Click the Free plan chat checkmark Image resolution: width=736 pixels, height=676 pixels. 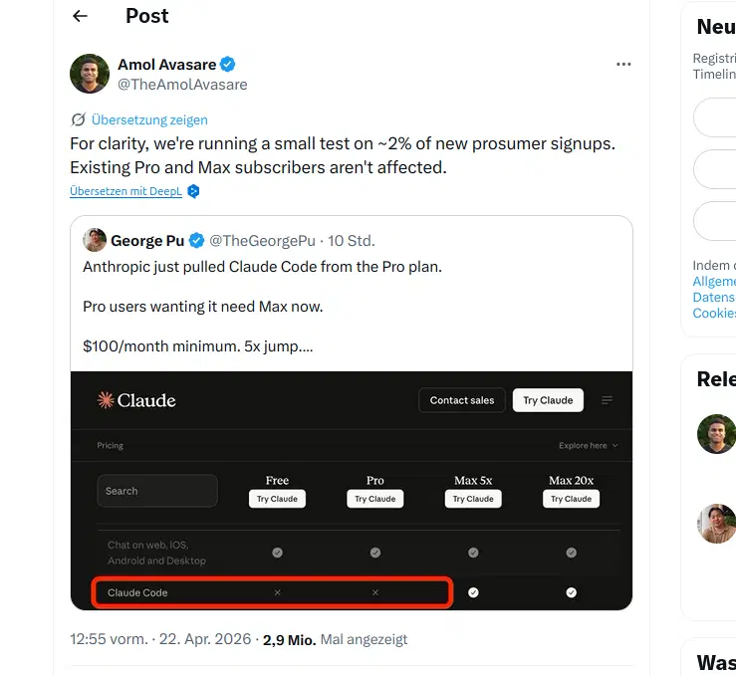[x=277, y=553]
